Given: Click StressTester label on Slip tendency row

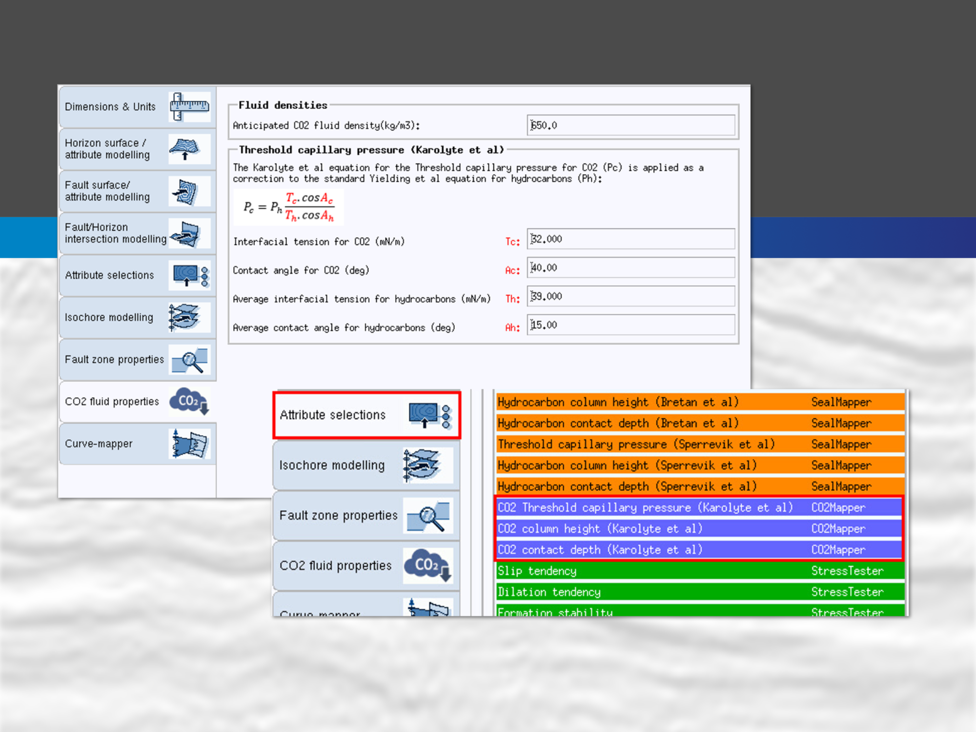Looking at the screenshot, I should coord(847,571).
